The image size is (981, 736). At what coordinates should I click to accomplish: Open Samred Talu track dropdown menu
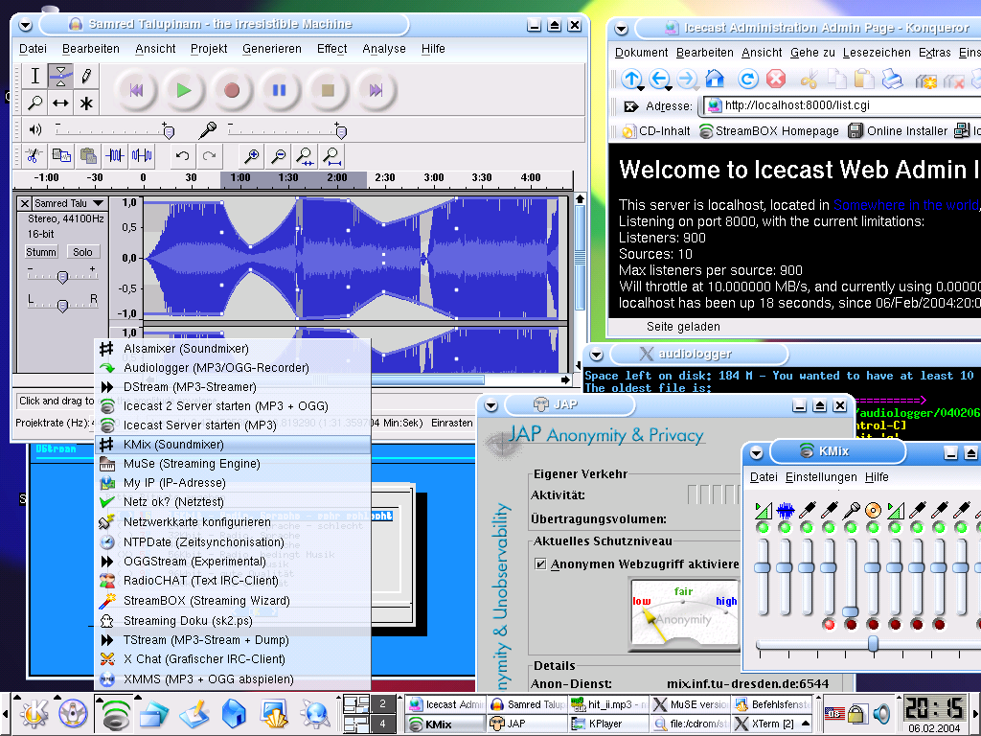[69, 203]
